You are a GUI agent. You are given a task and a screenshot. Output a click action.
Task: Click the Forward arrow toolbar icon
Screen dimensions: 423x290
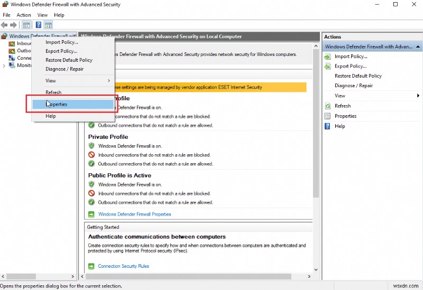[x=13, y=25]
